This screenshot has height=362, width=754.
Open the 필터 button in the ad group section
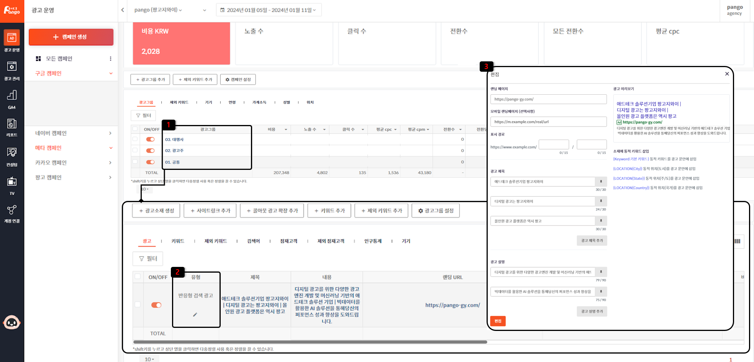tap(144, 115)
